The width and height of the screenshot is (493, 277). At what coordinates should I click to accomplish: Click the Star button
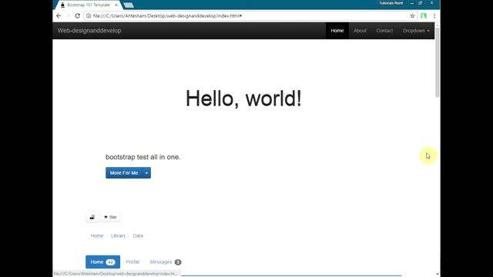coord(110,217)
